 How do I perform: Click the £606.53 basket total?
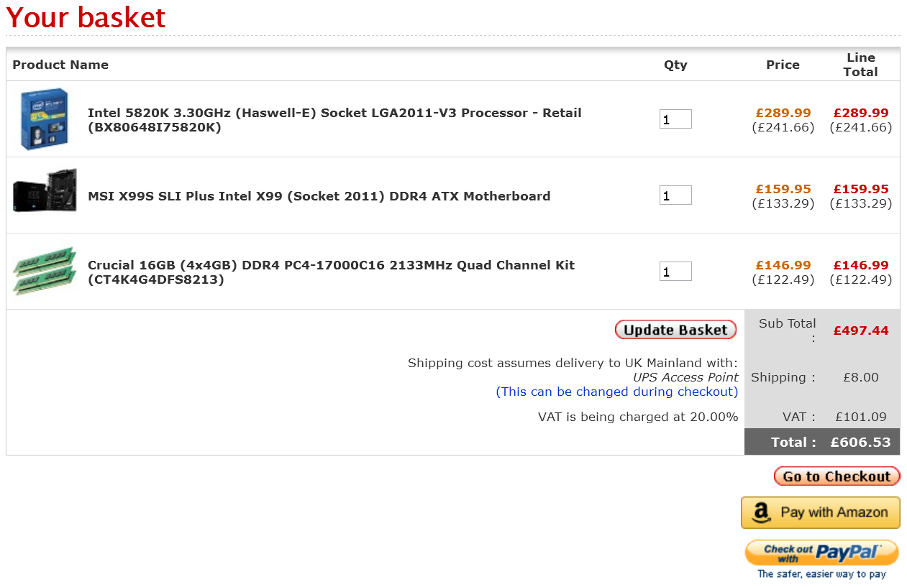[860, 443]
